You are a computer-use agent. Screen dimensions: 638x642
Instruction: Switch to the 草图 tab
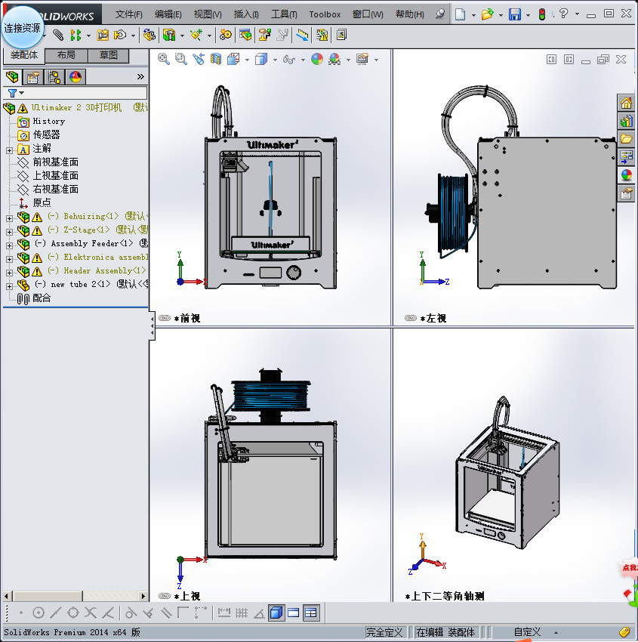click(x=109, y=55)
